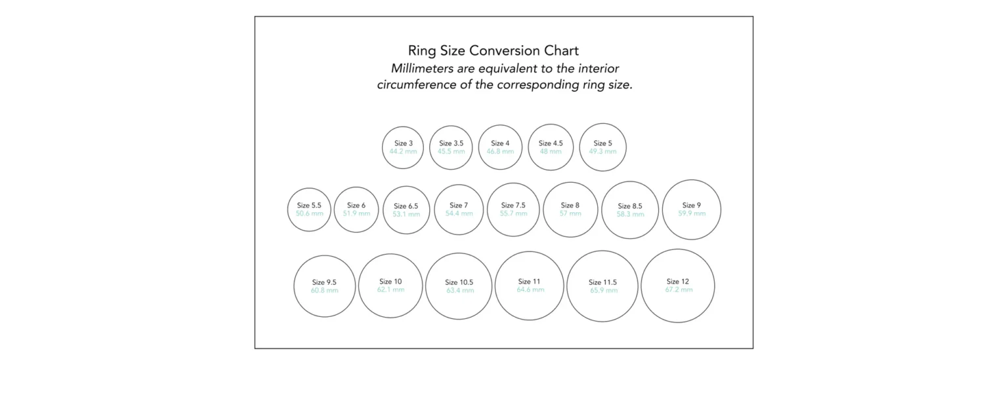The image size is (1008, 410).
Task: Click the Size 10 ring circle
Action: pos(390,286)
